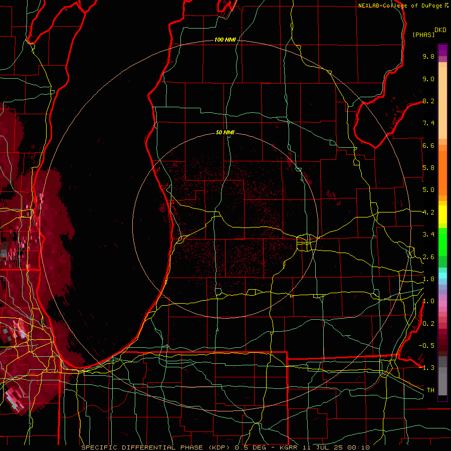Pick the light peach band of the color scale

[x=442, y=103]
